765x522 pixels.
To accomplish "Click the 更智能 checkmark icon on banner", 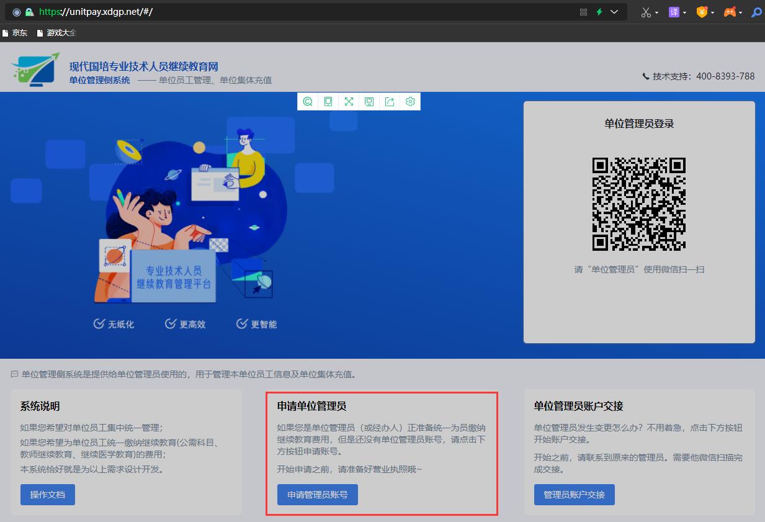I will pos(242,323).
